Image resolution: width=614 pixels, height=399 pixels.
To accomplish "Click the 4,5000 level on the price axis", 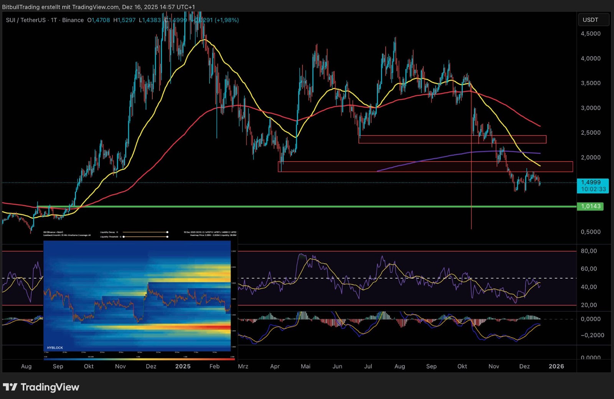I will tap(591, 34).
